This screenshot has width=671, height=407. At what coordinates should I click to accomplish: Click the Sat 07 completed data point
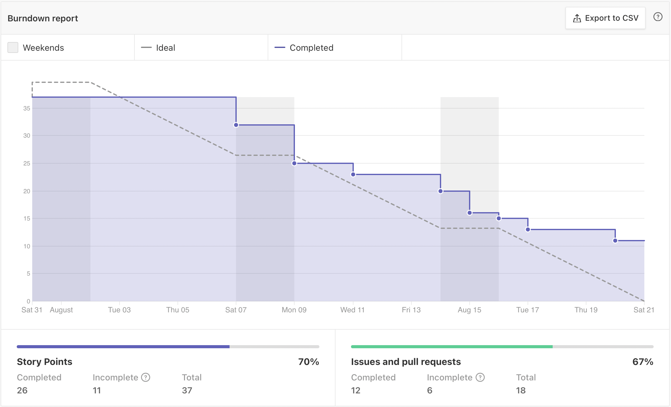point(236,125)
